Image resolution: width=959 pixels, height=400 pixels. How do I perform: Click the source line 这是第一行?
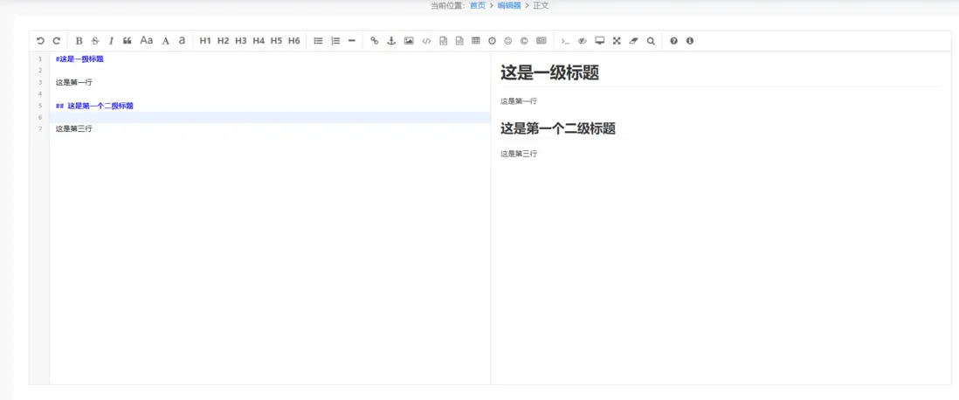(x=73, y=82)
